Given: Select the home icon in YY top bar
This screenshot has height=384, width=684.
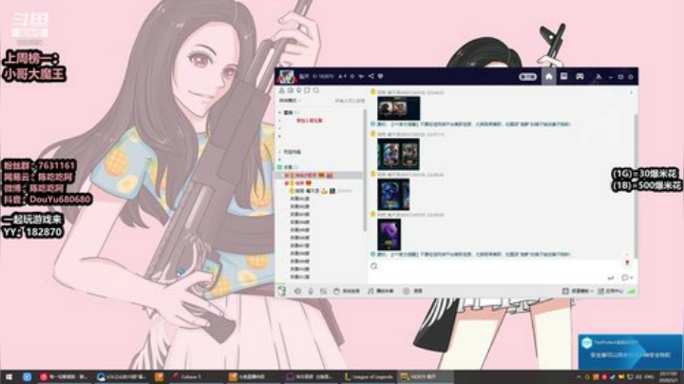Looking at the screenshot, I should point(549,76).
